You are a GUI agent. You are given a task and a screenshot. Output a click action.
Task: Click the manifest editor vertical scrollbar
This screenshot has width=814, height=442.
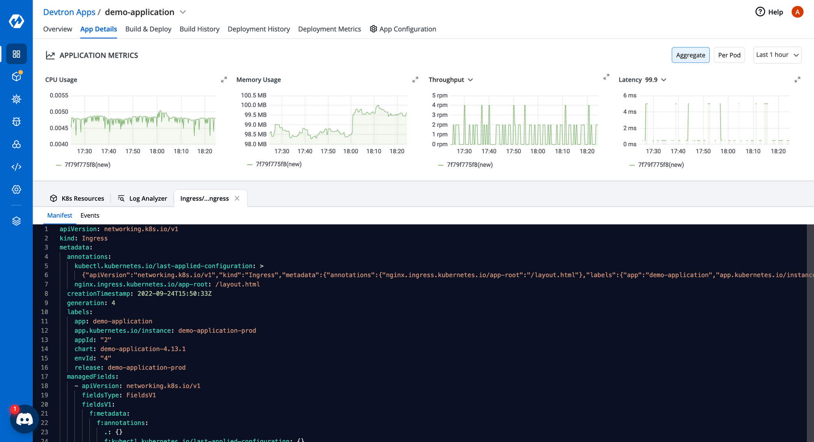click(x=810, y=333)
